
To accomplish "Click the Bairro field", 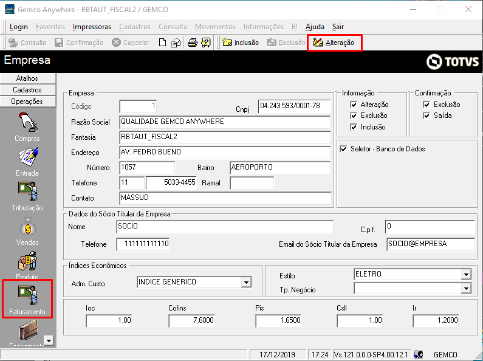I will tap(280, 168).
